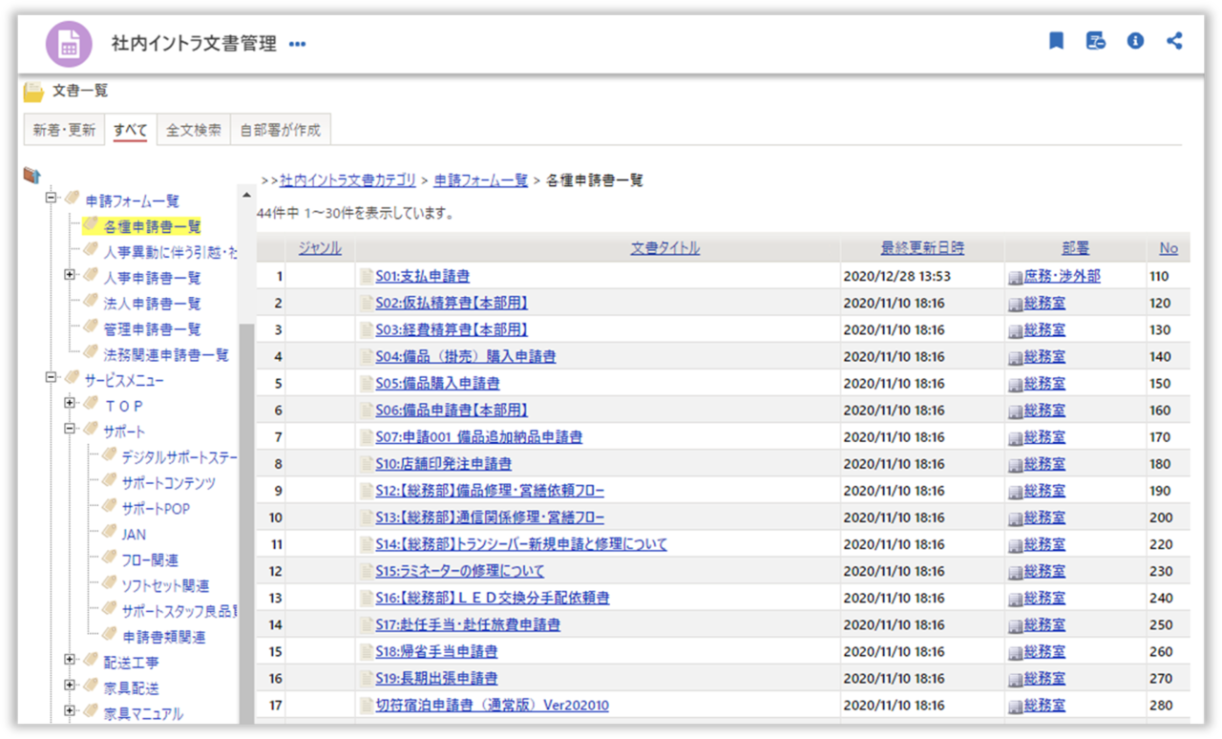Click the bookmark icon in header
The height and width of the screenshot is (739, 1222).
(1056, 41)
